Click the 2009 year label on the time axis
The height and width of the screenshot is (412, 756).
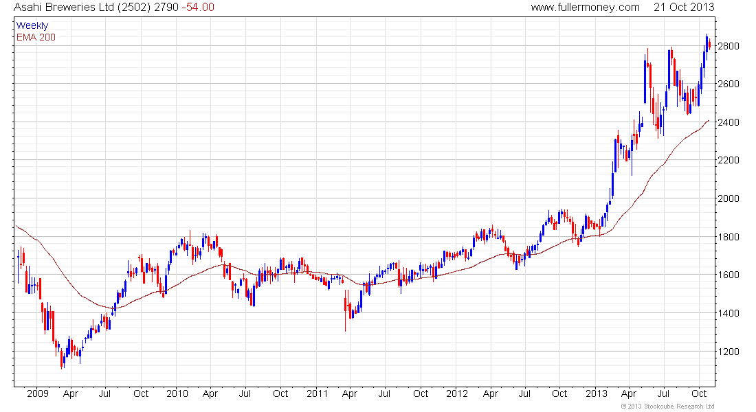coord(38,393)
